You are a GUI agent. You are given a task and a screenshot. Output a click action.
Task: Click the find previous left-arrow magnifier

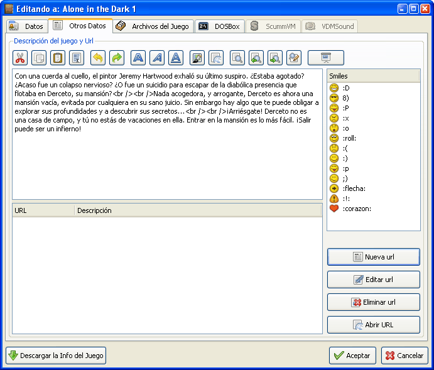click(256, 58)
